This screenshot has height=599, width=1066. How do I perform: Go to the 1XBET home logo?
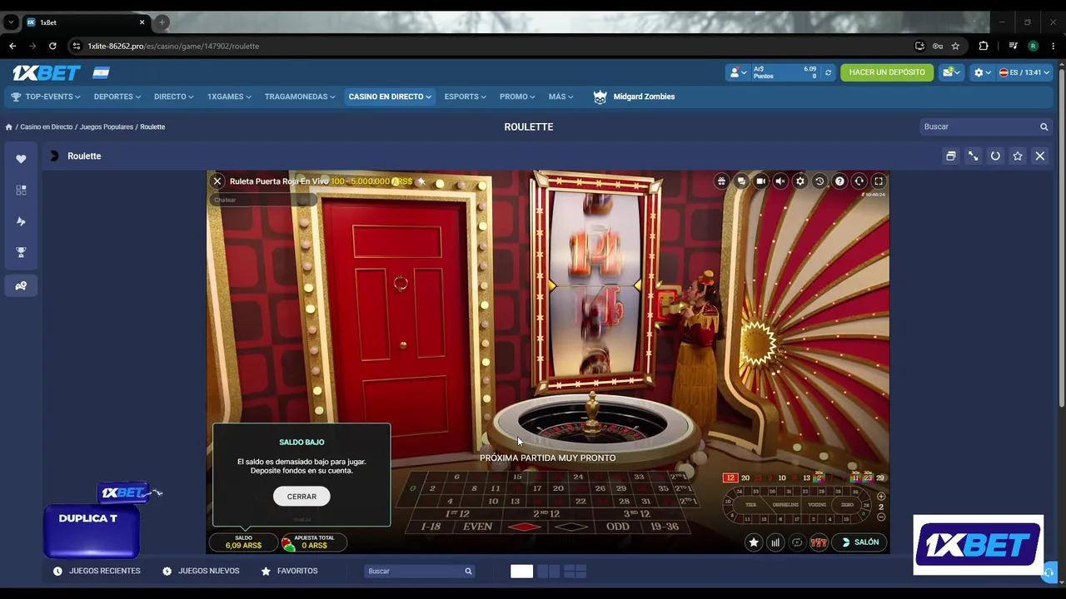point(47,73)
